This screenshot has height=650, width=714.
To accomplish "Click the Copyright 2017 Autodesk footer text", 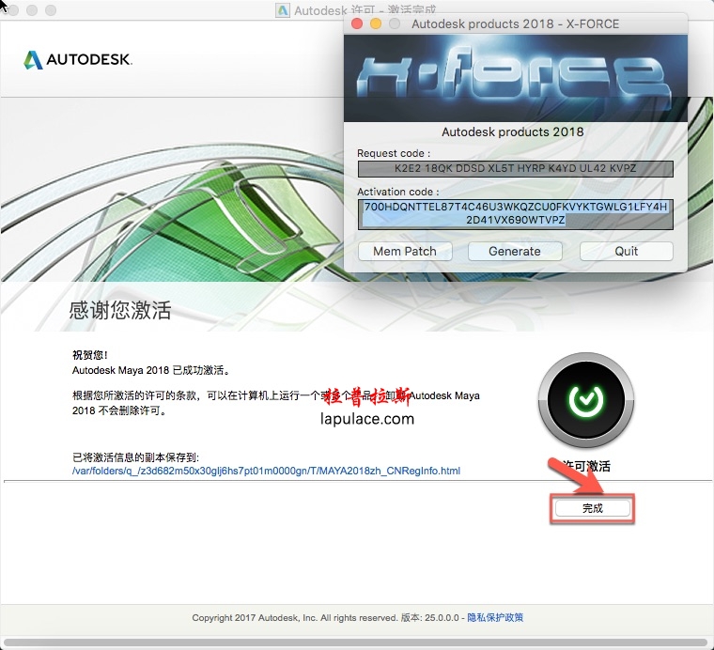I will [x=295, y=618].
